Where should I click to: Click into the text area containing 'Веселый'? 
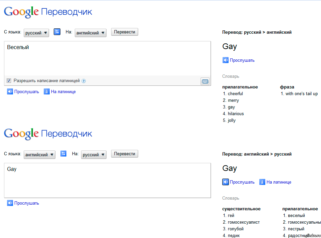(107, 58)
